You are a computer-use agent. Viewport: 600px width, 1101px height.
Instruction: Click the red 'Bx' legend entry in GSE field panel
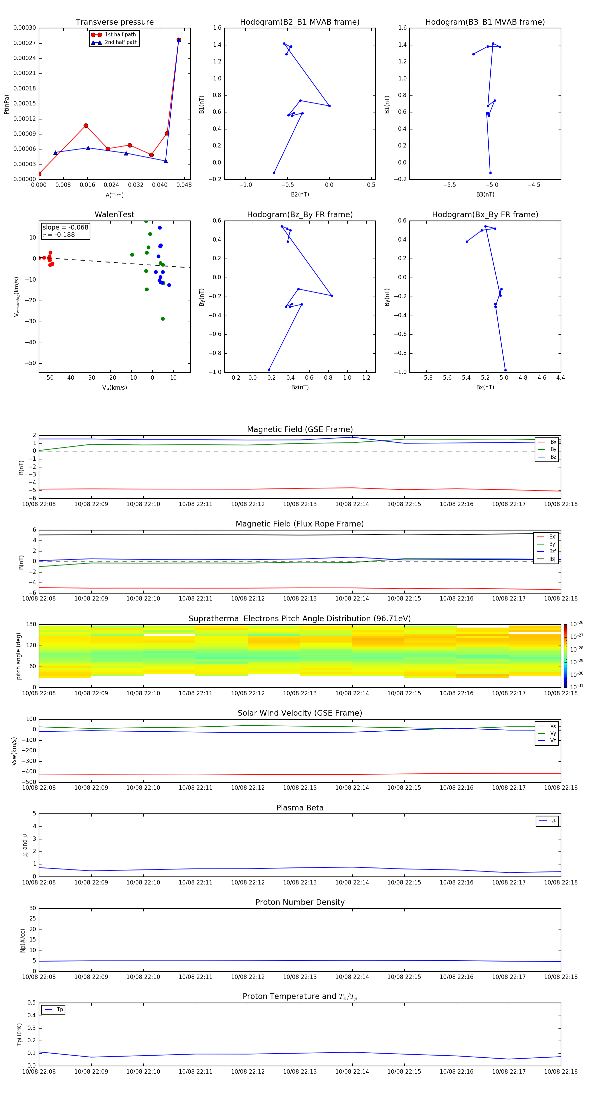547,442
